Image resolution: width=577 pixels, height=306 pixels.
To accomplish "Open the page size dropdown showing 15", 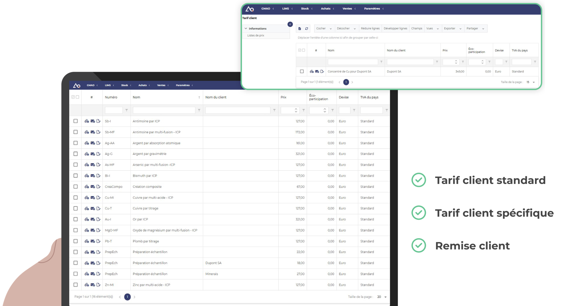I will 531,82.
